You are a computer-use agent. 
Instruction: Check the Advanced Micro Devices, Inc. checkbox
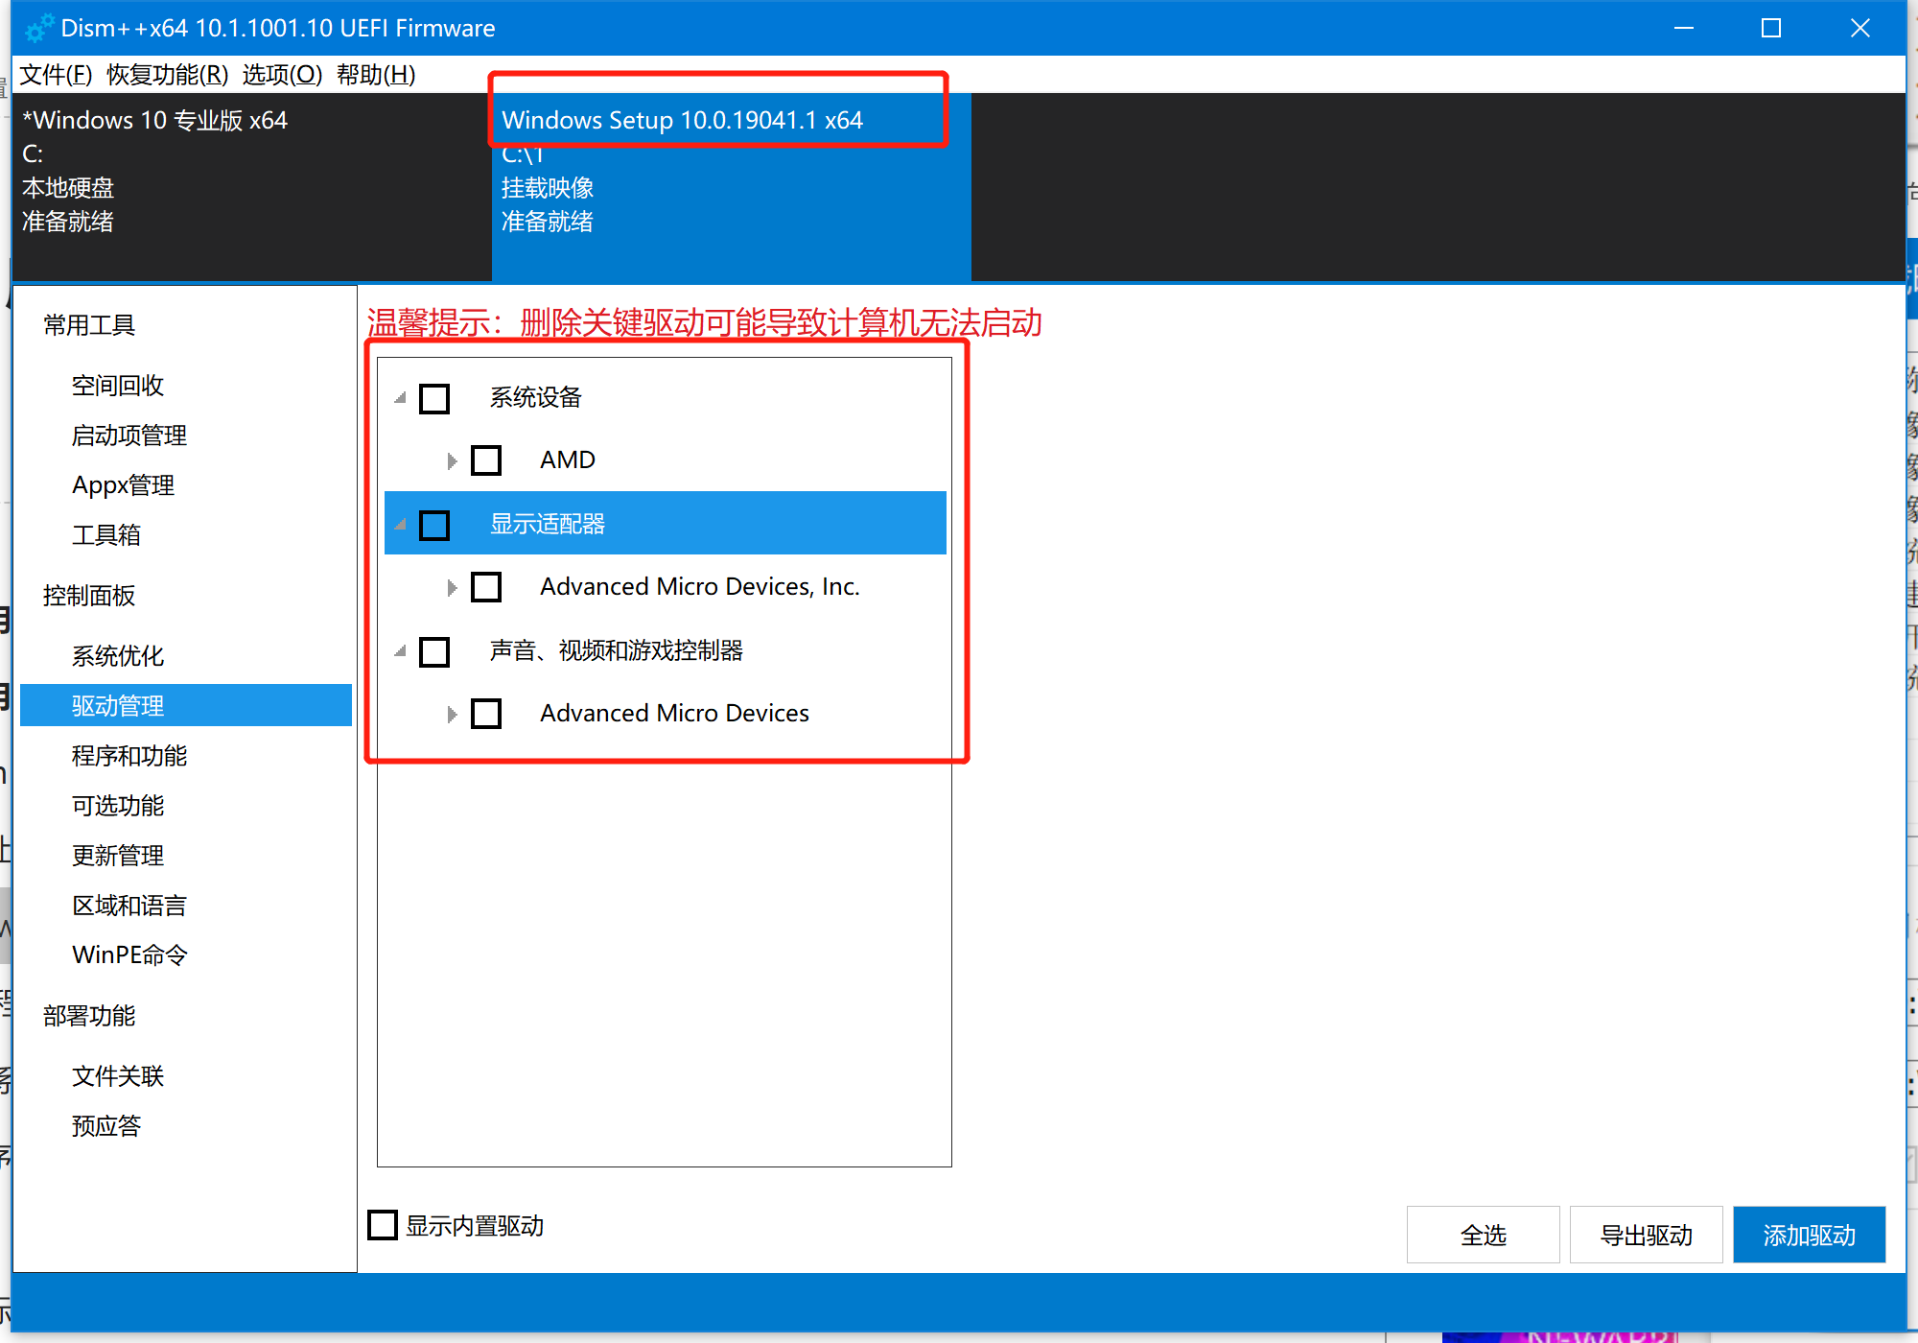(486, 587)
